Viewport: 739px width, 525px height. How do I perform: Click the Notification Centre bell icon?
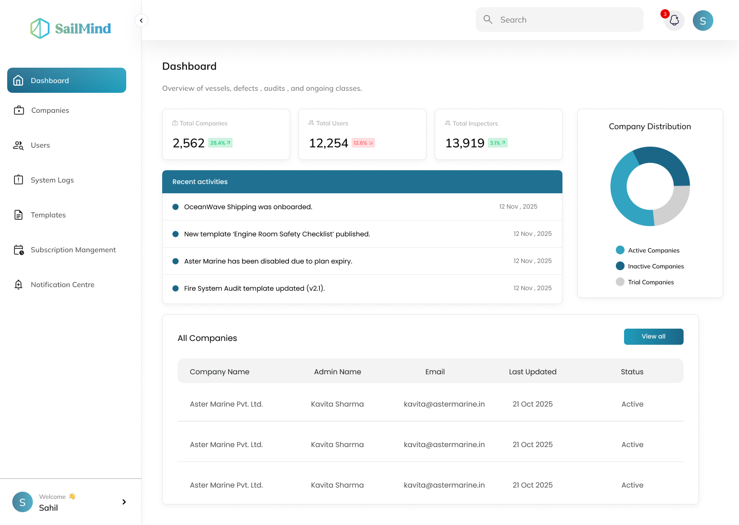[18, 285]
